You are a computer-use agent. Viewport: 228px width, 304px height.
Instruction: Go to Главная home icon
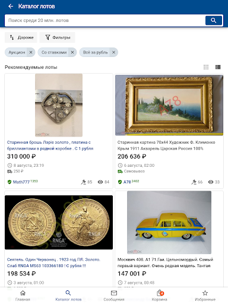pyautogui.click(x=23, y=293)
